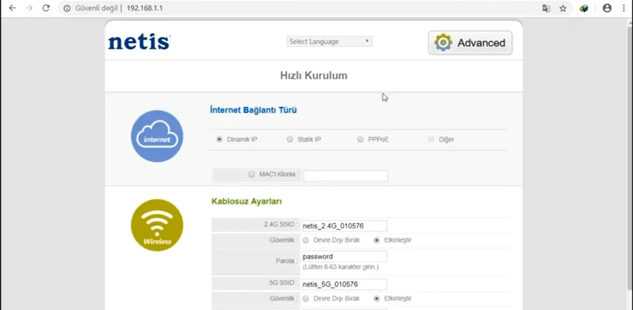The height and width of the screenshot is (310, 633).
Task: Enable the MAC'i Klonla checkbox
Action: point(251,174)
